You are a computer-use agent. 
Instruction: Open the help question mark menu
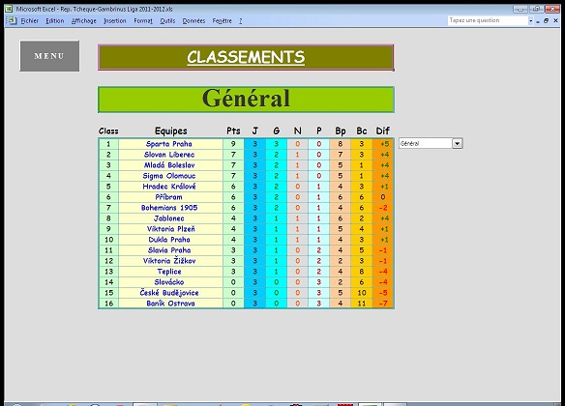click(240, 21)
